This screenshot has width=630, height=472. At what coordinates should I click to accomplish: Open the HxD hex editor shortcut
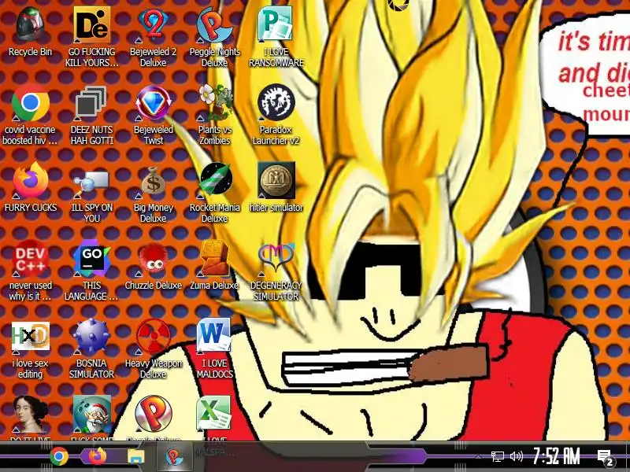click(x=31, y=337)
